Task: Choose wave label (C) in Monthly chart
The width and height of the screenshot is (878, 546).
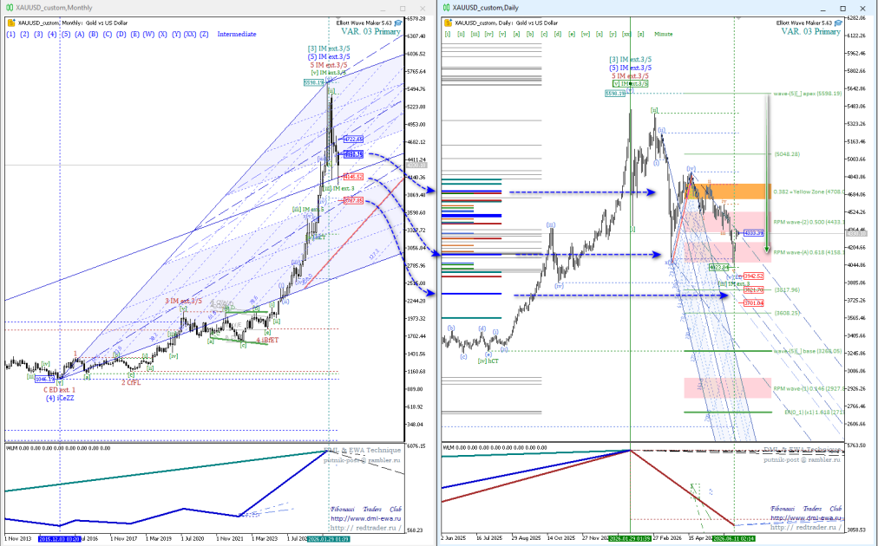Action: pos(108,34)
